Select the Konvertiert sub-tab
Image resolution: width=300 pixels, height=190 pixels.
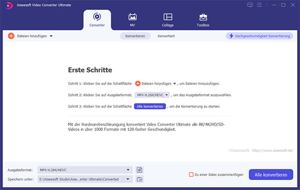(166, 36)
